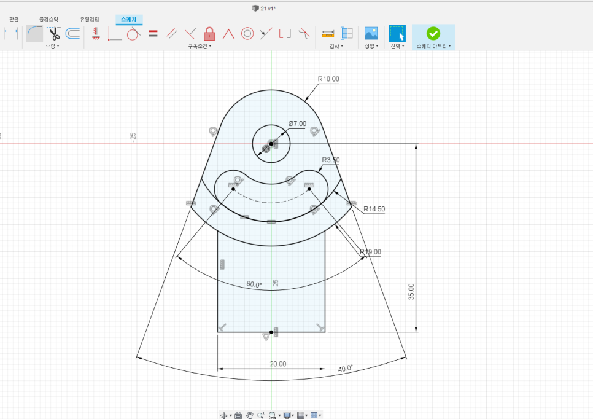Apply the Perpendicular constraint

(190, 34)
